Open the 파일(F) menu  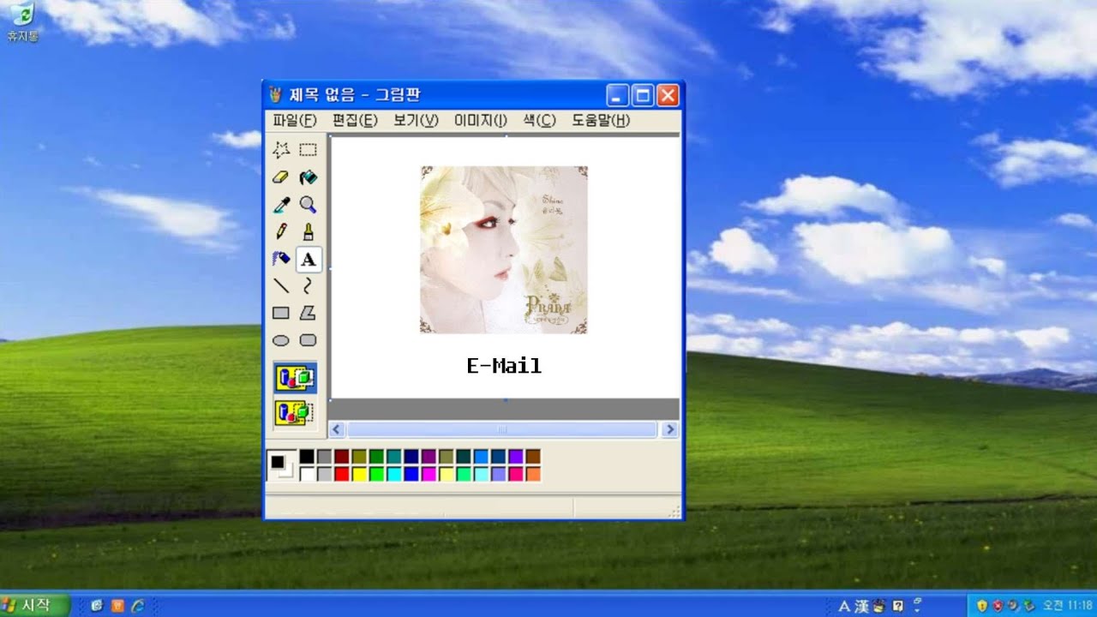tap(295, 121)
